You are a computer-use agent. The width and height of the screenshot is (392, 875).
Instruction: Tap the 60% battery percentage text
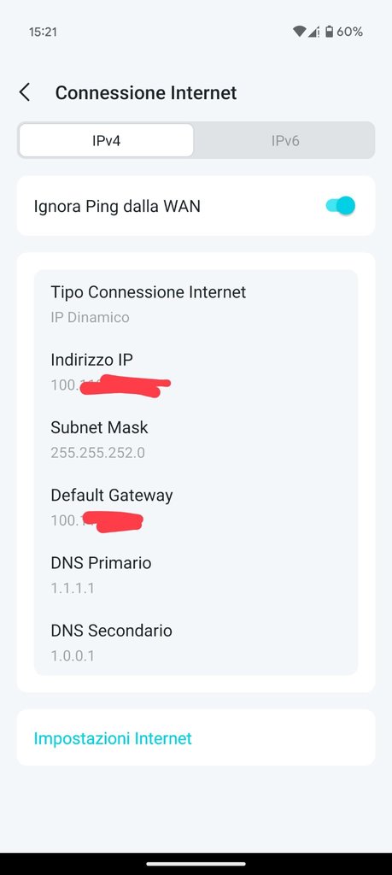pos(349,32)
